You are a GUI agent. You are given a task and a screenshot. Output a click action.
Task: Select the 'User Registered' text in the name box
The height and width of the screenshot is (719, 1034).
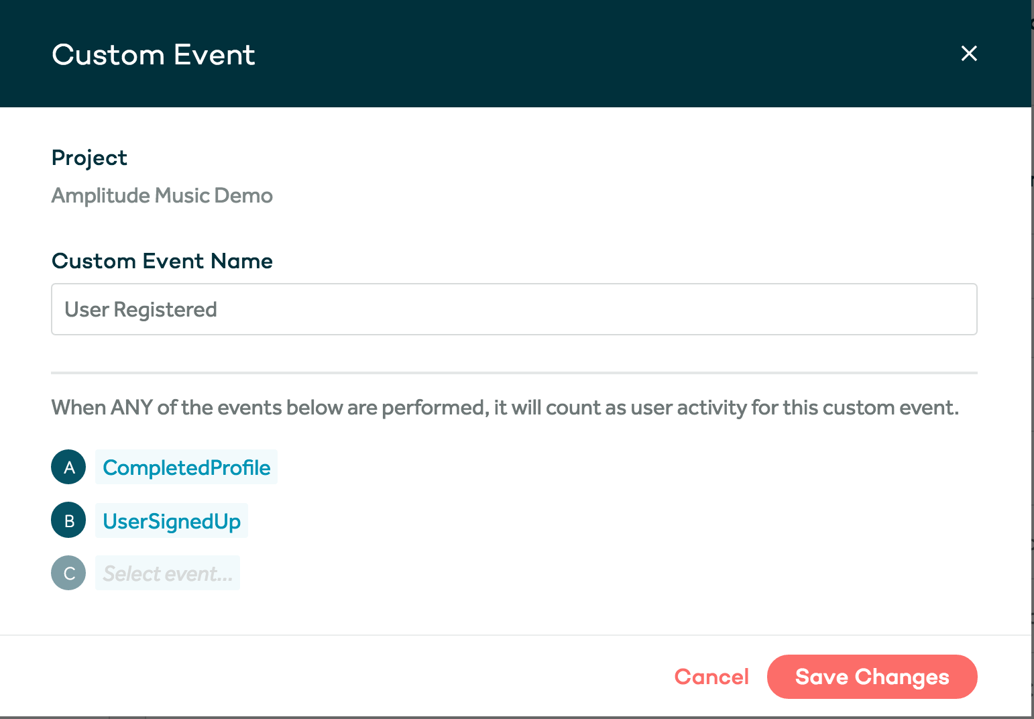(x=140, y=309)
